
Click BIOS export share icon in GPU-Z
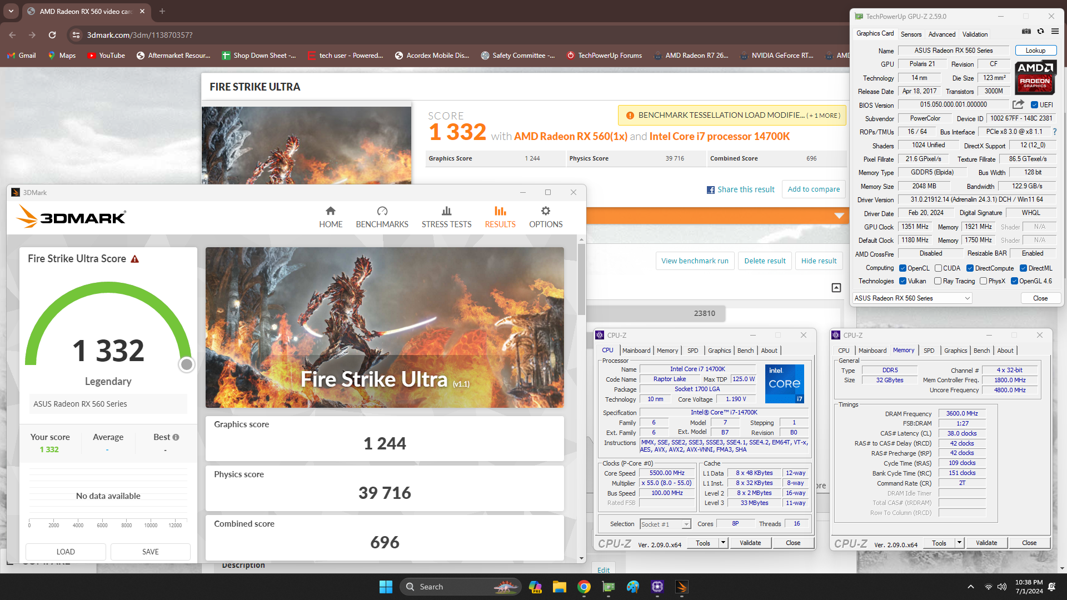[1018, 104]
